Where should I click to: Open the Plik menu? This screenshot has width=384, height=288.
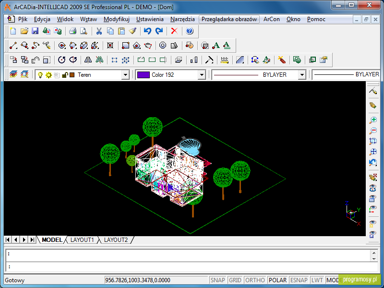pos(23,19)
